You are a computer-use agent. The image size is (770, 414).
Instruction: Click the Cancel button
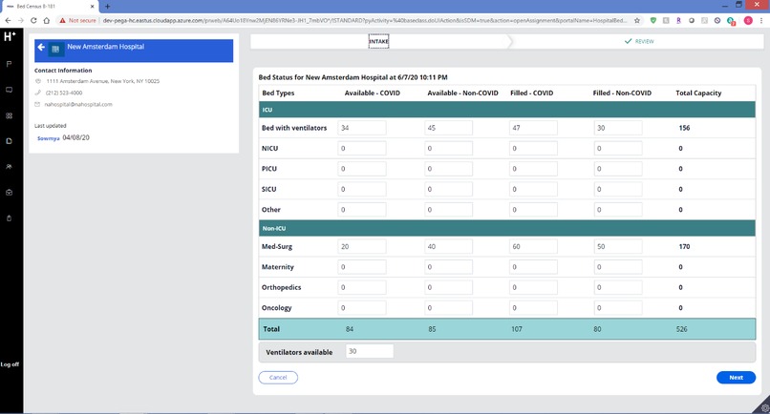[278, 377]
